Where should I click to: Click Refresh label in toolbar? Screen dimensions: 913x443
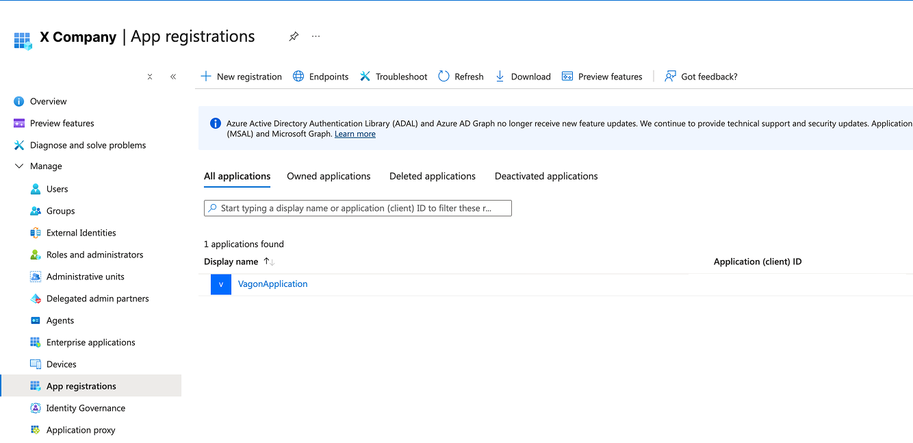point(470,77)
